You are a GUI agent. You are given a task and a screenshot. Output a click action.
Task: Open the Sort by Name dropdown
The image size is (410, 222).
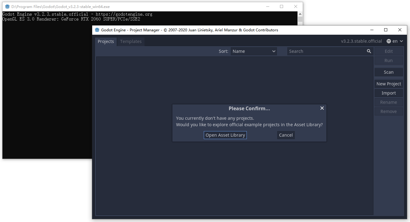254,51
